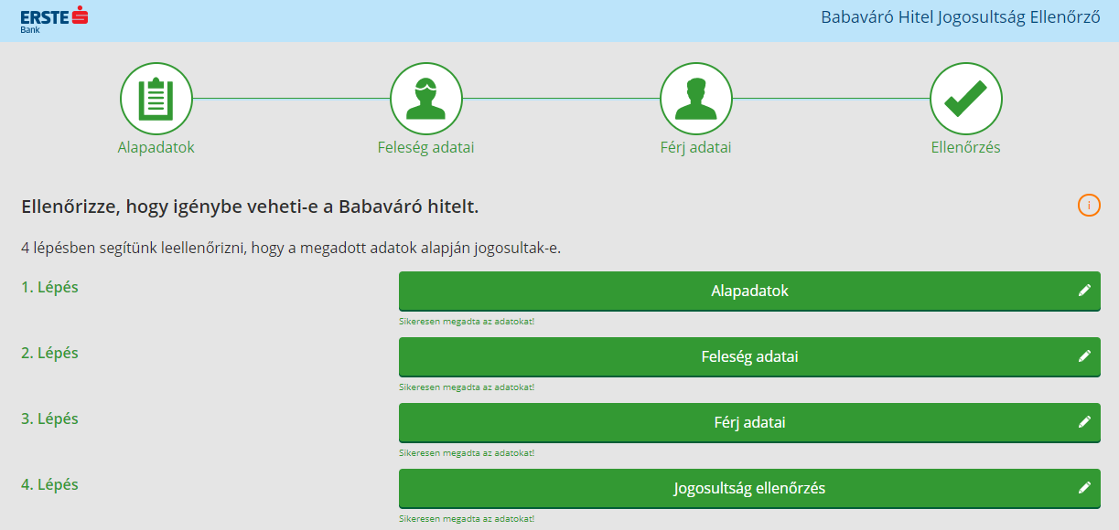Image resolution: width=1119 pixels, height=530 pixels.
Task: Click the pencil icon on the Alapadatok bar
Action: click(x=1084, y=291)
